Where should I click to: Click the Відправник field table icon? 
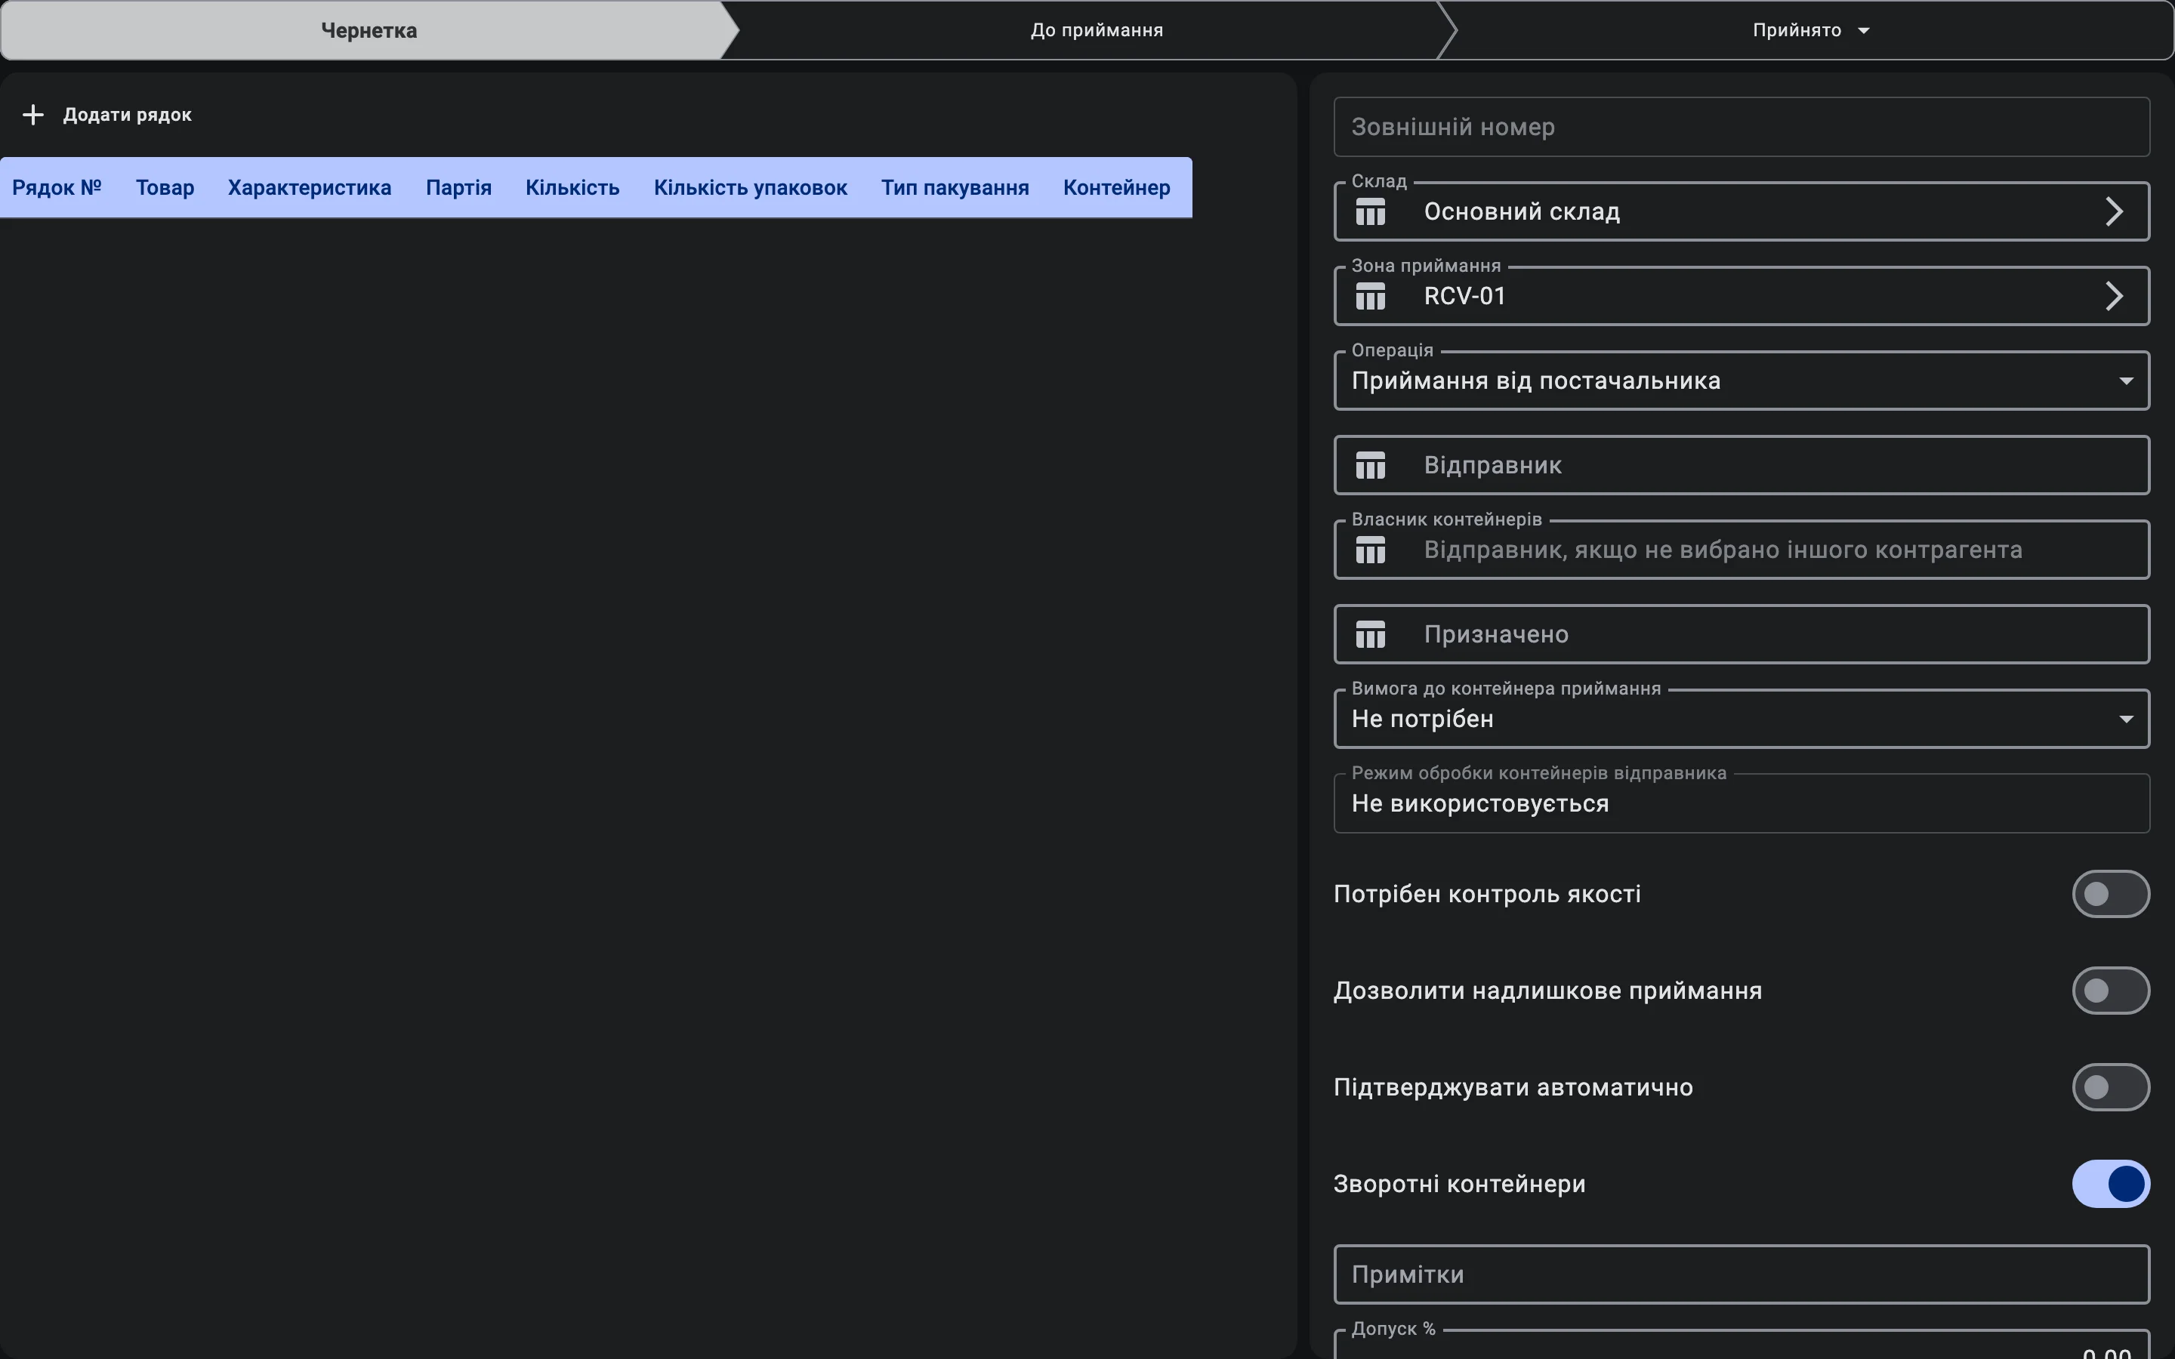(x=1370, y=466)
